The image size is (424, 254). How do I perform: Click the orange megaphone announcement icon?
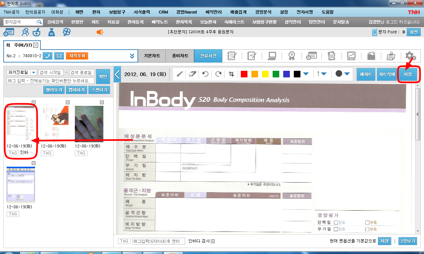pyautogui.click(x=100, y=32)
